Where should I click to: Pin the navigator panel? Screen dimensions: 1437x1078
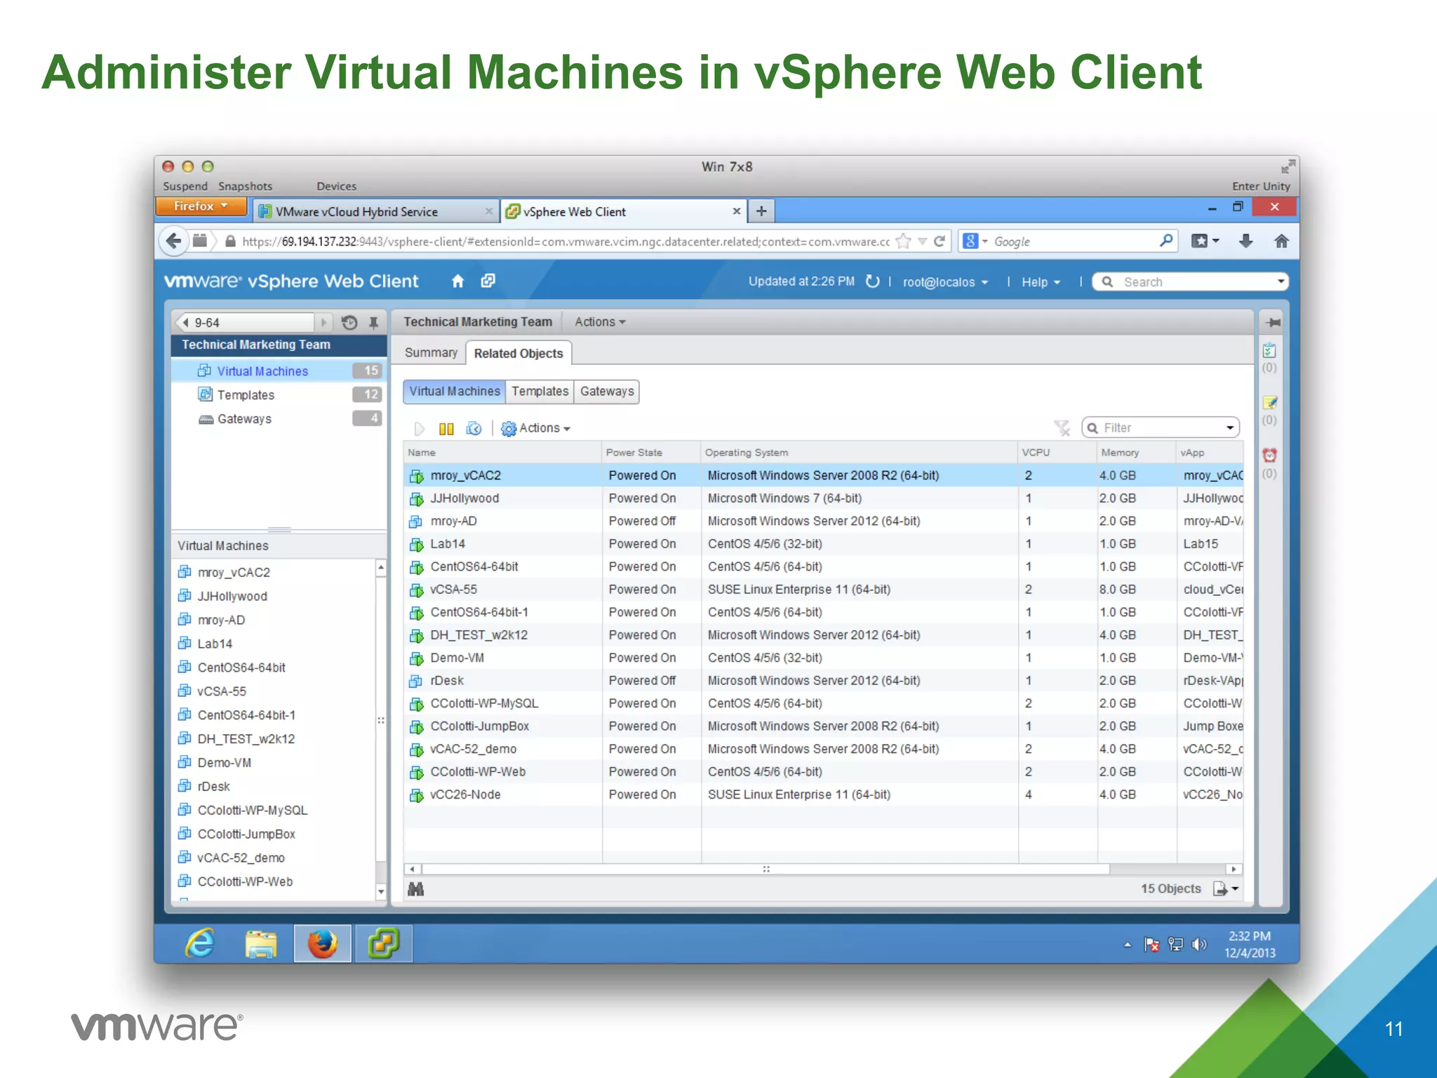tap(374, 322)
